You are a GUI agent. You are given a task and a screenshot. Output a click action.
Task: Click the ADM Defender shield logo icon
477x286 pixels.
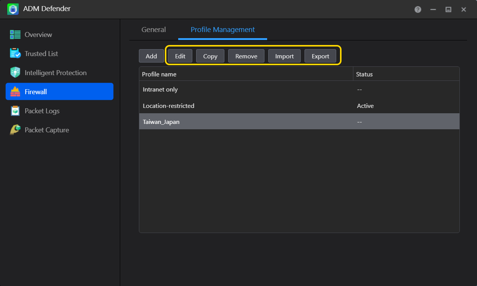click(13, 9)
